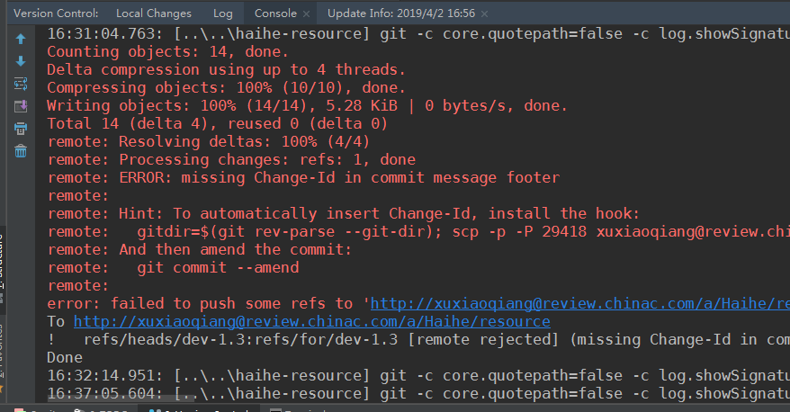The width and height of the screenshot is (790, 412).
Task: Click the print console icon
Action: pyautogui.click(x=21, y=129)
